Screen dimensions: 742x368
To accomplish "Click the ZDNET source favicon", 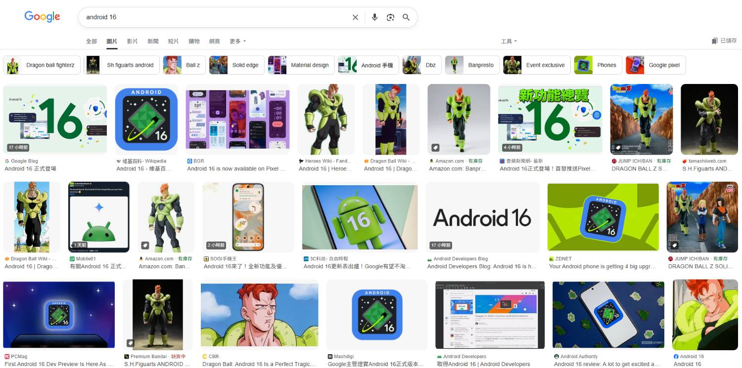I will pos(552,259).
